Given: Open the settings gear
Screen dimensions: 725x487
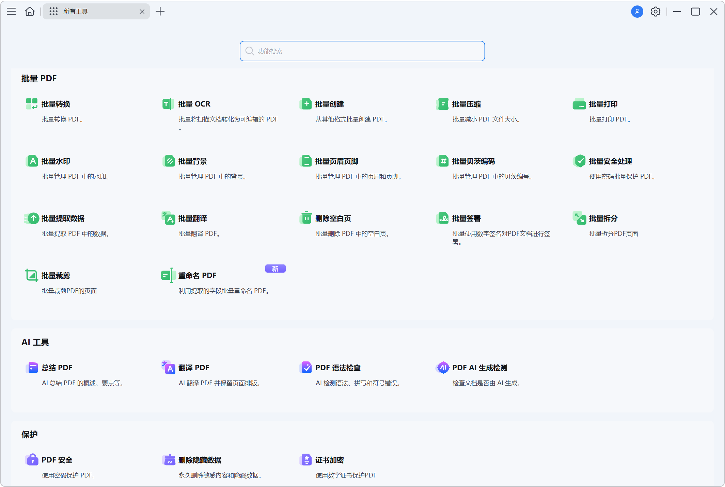Looking at the screenshot, I should [x=655, y=12].
